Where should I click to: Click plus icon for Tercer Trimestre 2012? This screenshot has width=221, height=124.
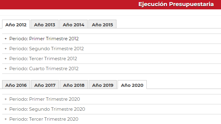click(x=6, y=59)
